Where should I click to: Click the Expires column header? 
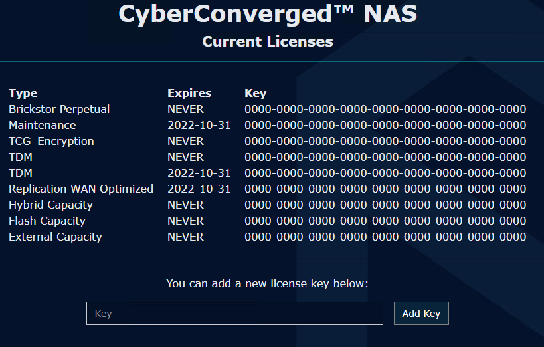point(189,93)
